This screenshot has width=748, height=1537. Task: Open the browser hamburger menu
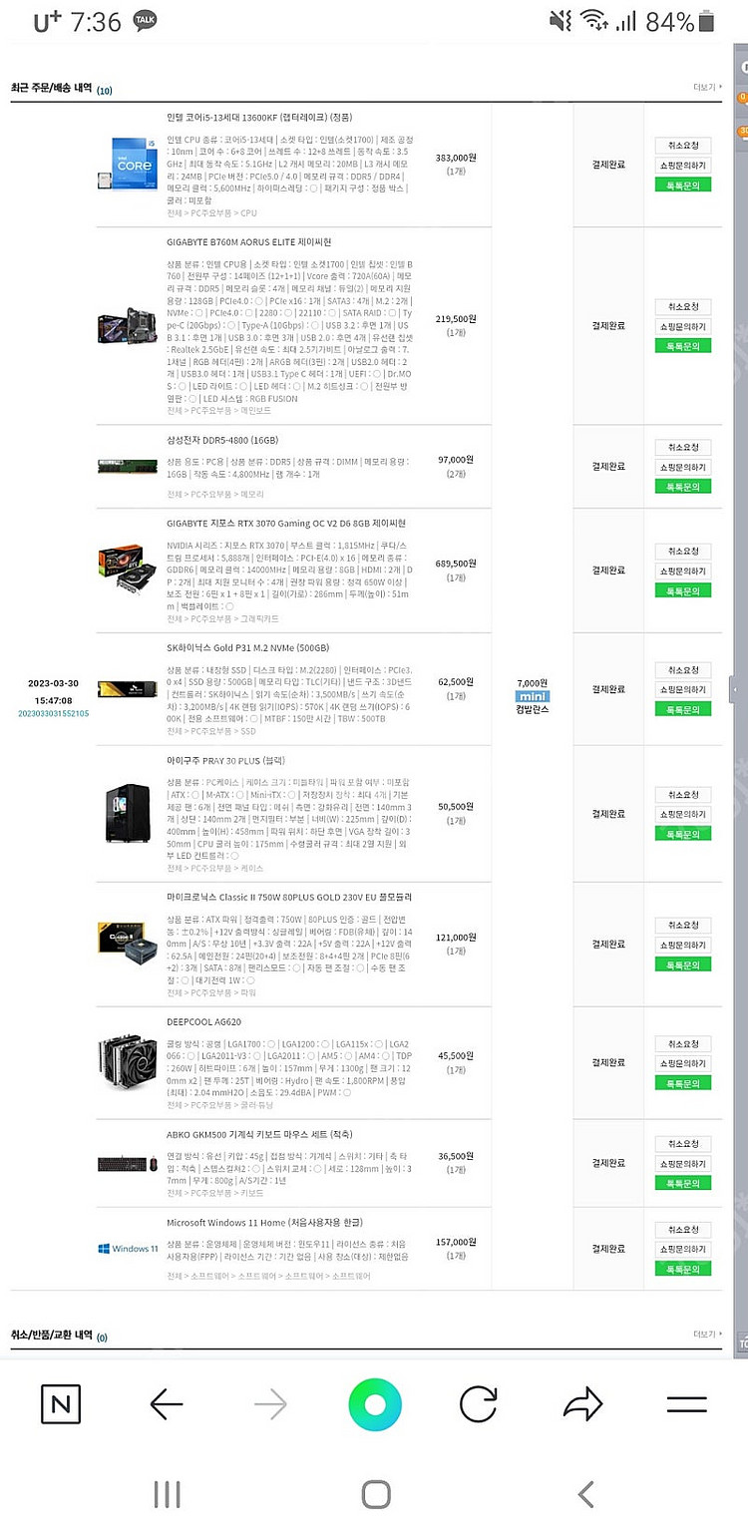coord(686,1405)
